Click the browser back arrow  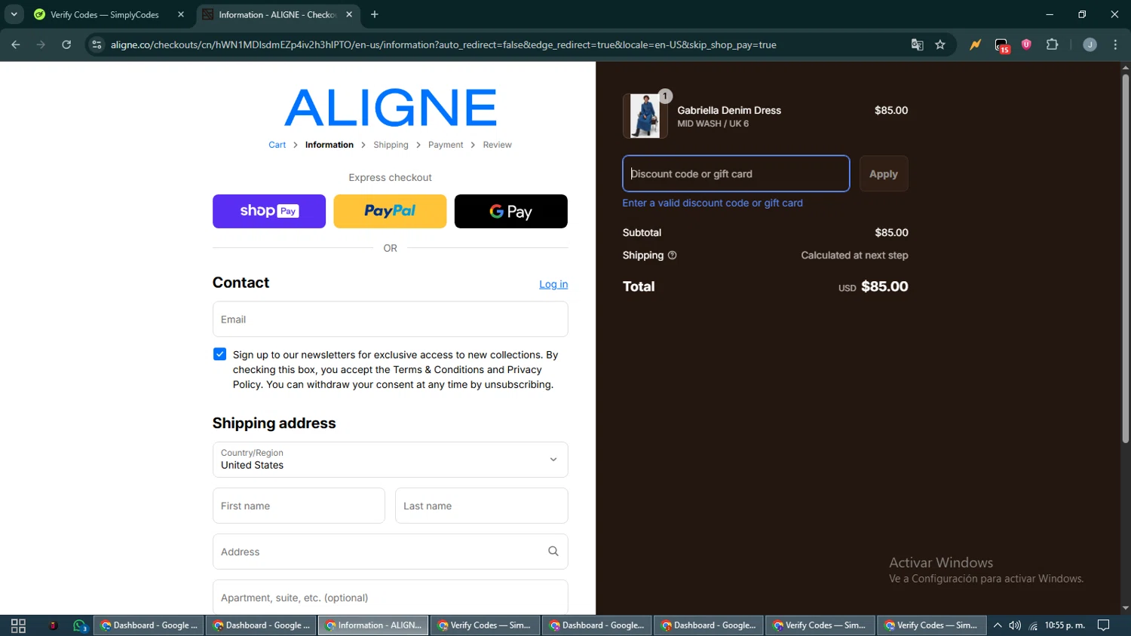pyautogui.click(x=16, y=44)
